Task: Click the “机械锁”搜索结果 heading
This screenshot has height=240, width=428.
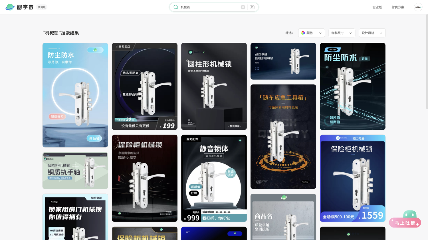Action: tap(61, 33)
